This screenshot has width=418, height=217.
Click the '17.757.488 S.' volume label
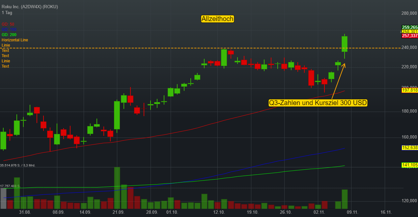(11, 186)
